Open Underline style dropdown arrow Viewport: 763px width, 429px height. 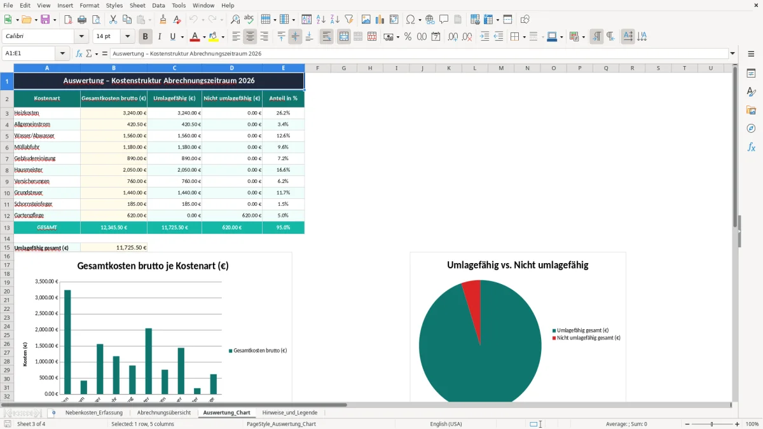tap(182, 37)
